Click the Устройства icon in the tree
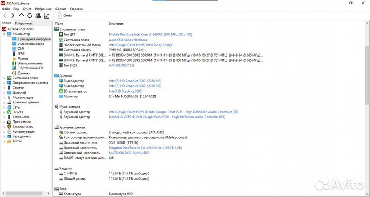Image resolution: width=370 pixels, height=197 pixels. pyautogui.click(x=9, y=117)
